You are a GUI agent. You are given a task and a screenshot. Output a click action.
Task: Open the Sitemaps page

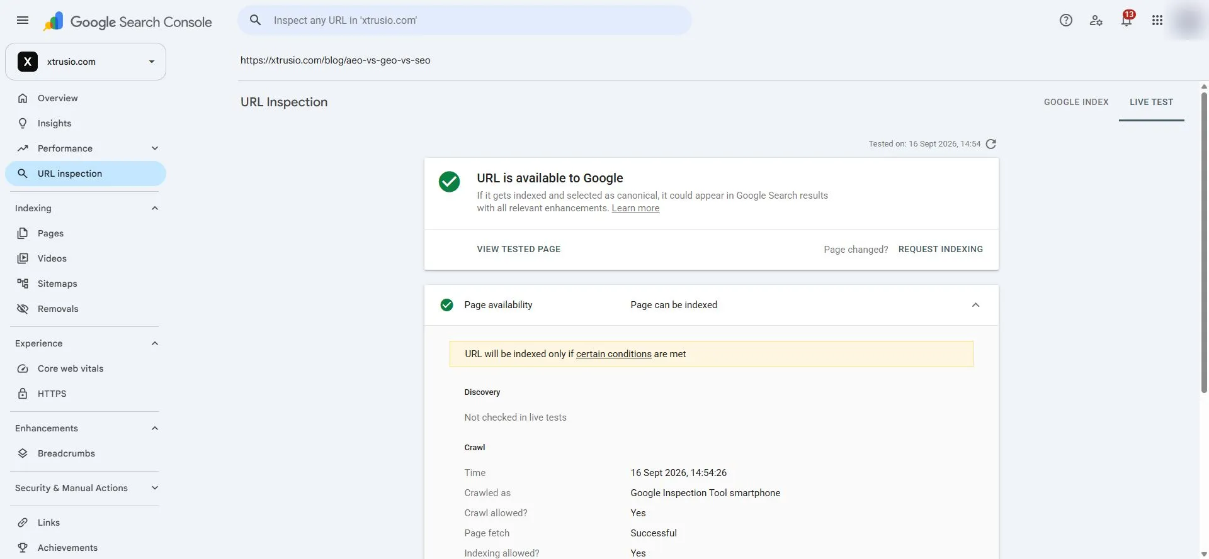[86, 284]
